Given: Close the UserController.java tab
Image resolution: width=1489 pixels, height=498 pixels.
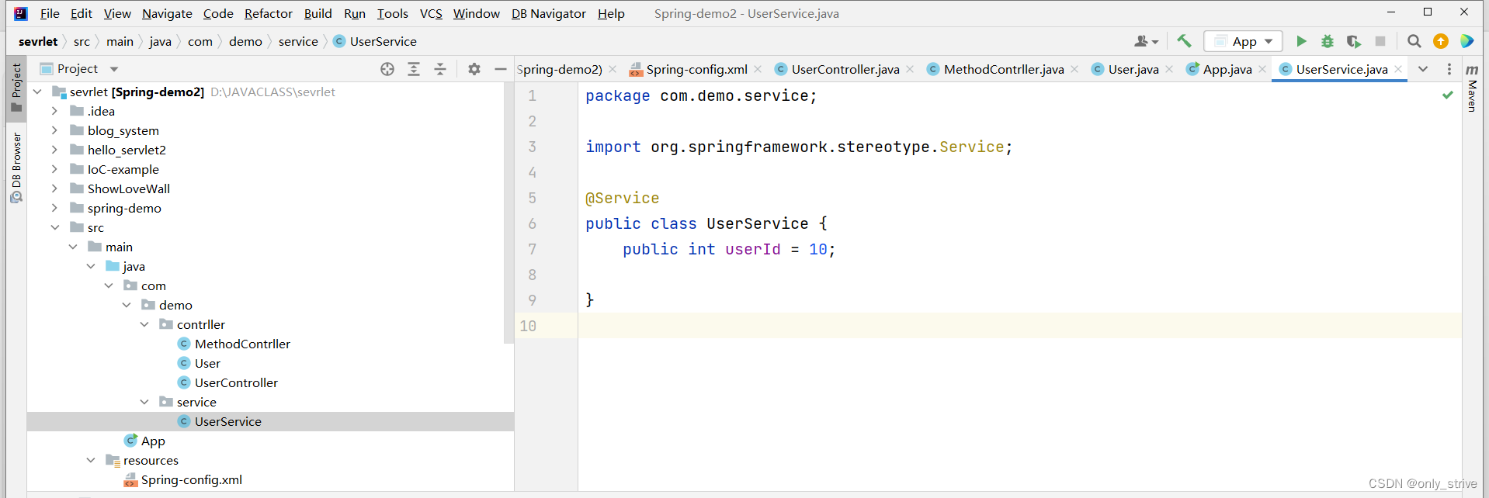Looking at the screenshot, I should point(910,69).
